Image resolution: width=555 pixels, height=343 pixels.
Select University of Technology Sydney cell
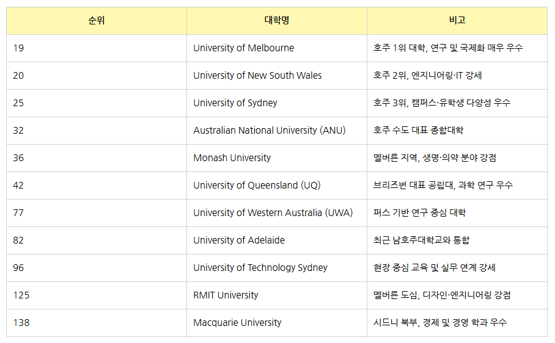[277, 268]
